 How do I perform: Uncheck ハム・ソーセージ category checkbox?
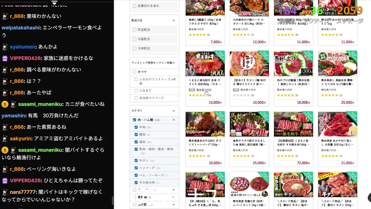136,175
